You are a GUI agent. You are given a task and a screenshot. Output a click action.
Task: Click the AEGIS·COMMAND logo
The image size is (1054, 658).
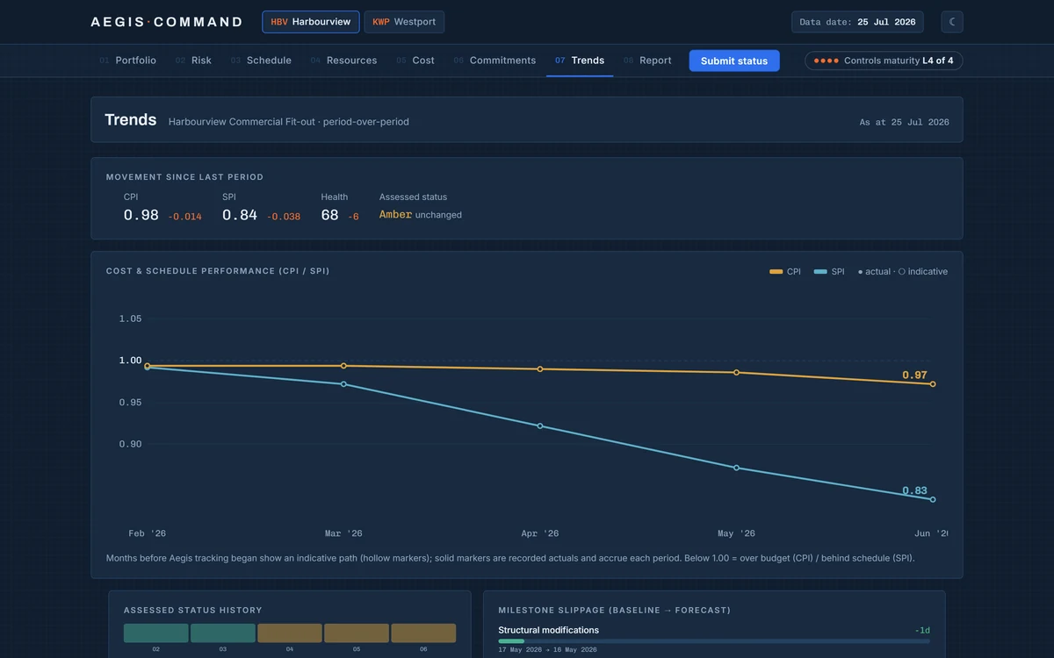coord(167,22)
